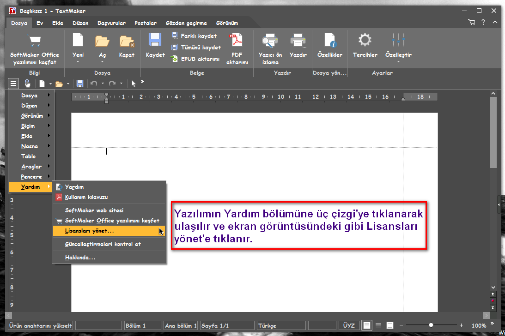Click the shopping cart icon in title area
This screenshot has height=336, width=505.
point(472,22)
